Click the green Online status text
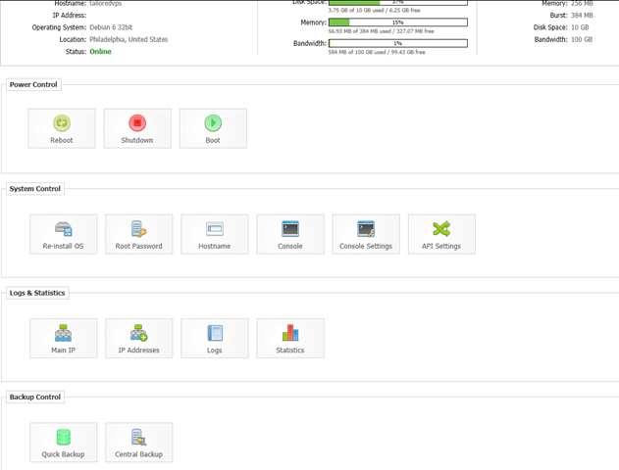Viewport: 619px width, 470px height. pos(100,52)
